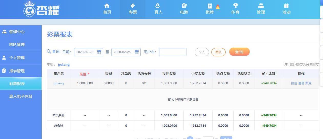
Task: Click the 体育 sports trophy icon
Action: [x=235, y=6]
